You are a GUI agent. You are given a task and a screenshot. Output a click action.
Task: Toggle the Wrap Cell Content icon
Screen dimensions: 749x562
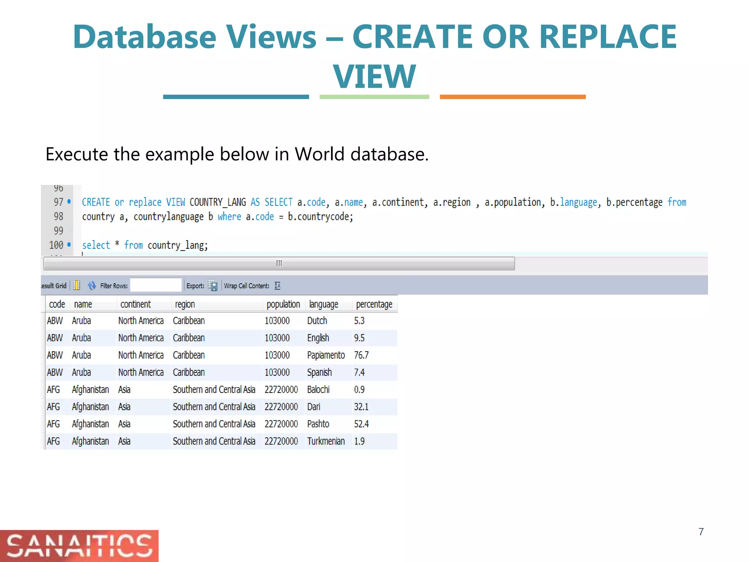[x=278, y=286]
